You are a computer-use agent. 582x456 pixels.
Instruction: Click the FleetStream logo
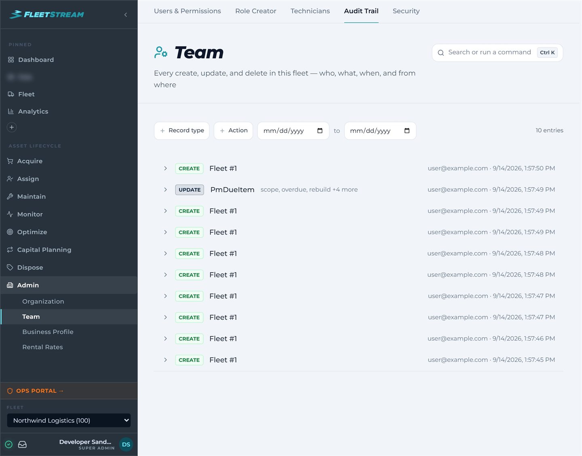tap(47, 15)
